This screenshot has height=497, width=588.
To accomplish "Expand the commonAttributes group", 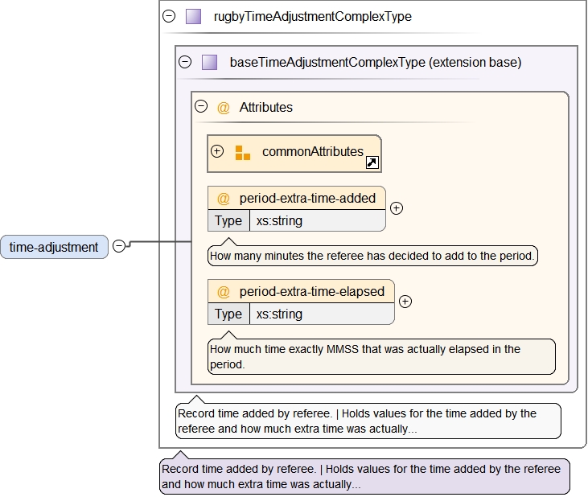I will click(217, 151).
